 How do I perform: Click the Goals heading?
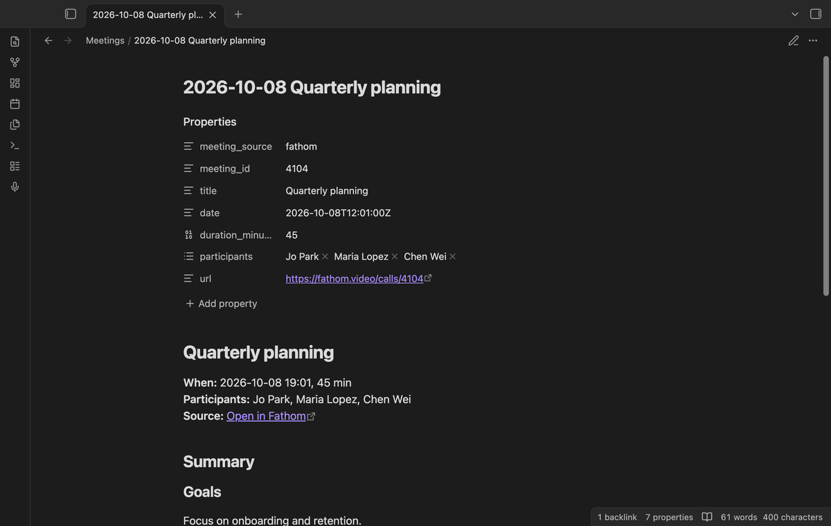(x=202, y=492)
